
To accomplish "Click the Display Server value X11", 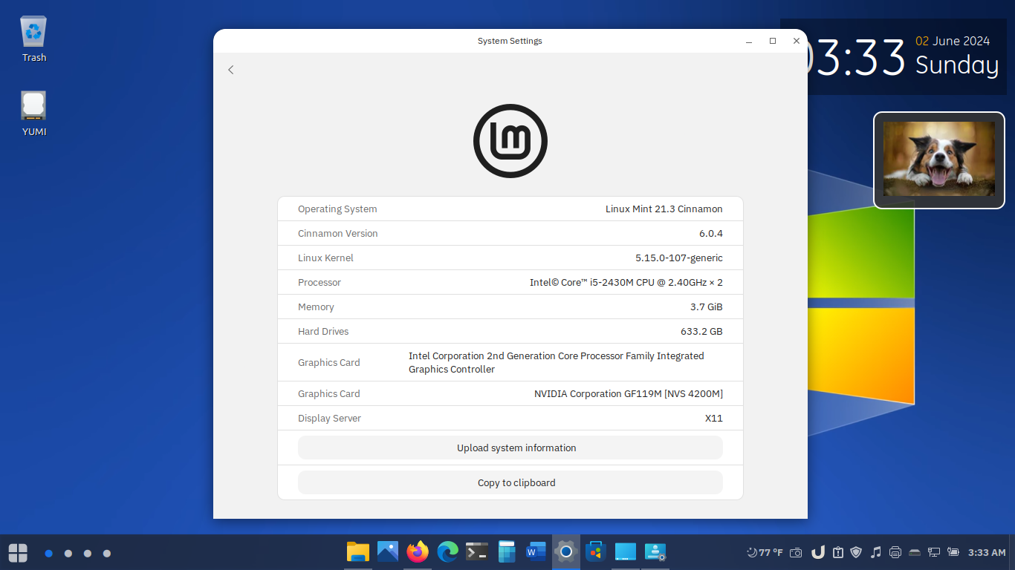I will tap(714, 418).
